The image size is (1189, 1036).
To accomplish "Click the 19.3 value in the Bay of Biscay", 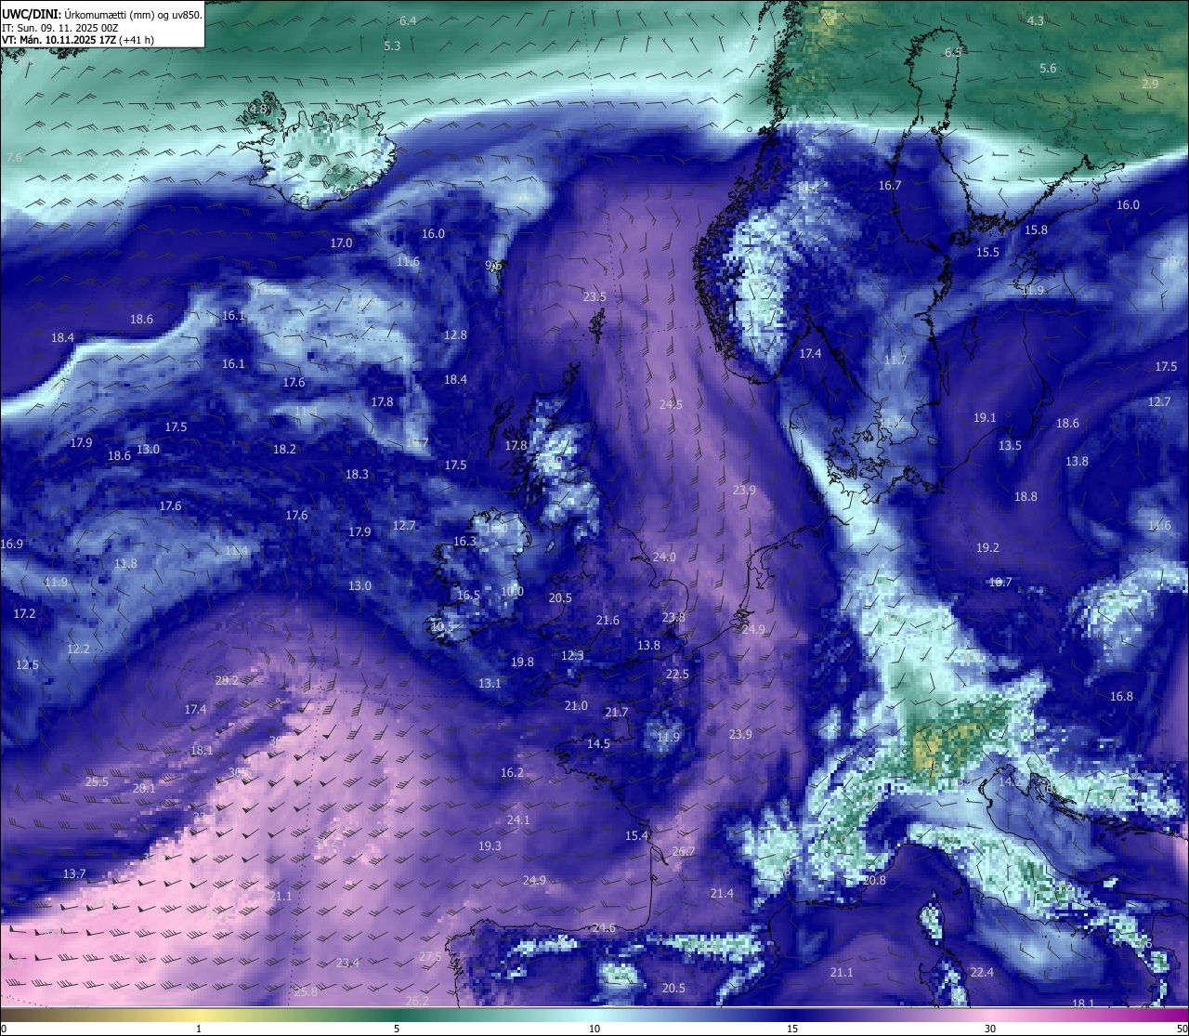I will point(490,846).
